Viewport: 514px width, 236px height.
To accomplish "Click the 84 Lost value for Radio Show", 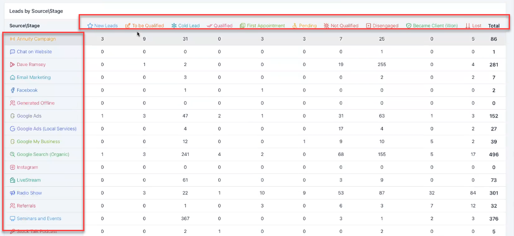I will (x=473, y=193).
